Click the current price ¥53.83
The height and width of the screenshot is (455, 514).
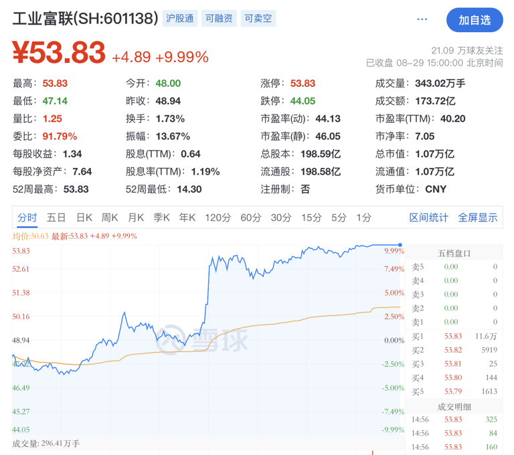pos(59,52)
